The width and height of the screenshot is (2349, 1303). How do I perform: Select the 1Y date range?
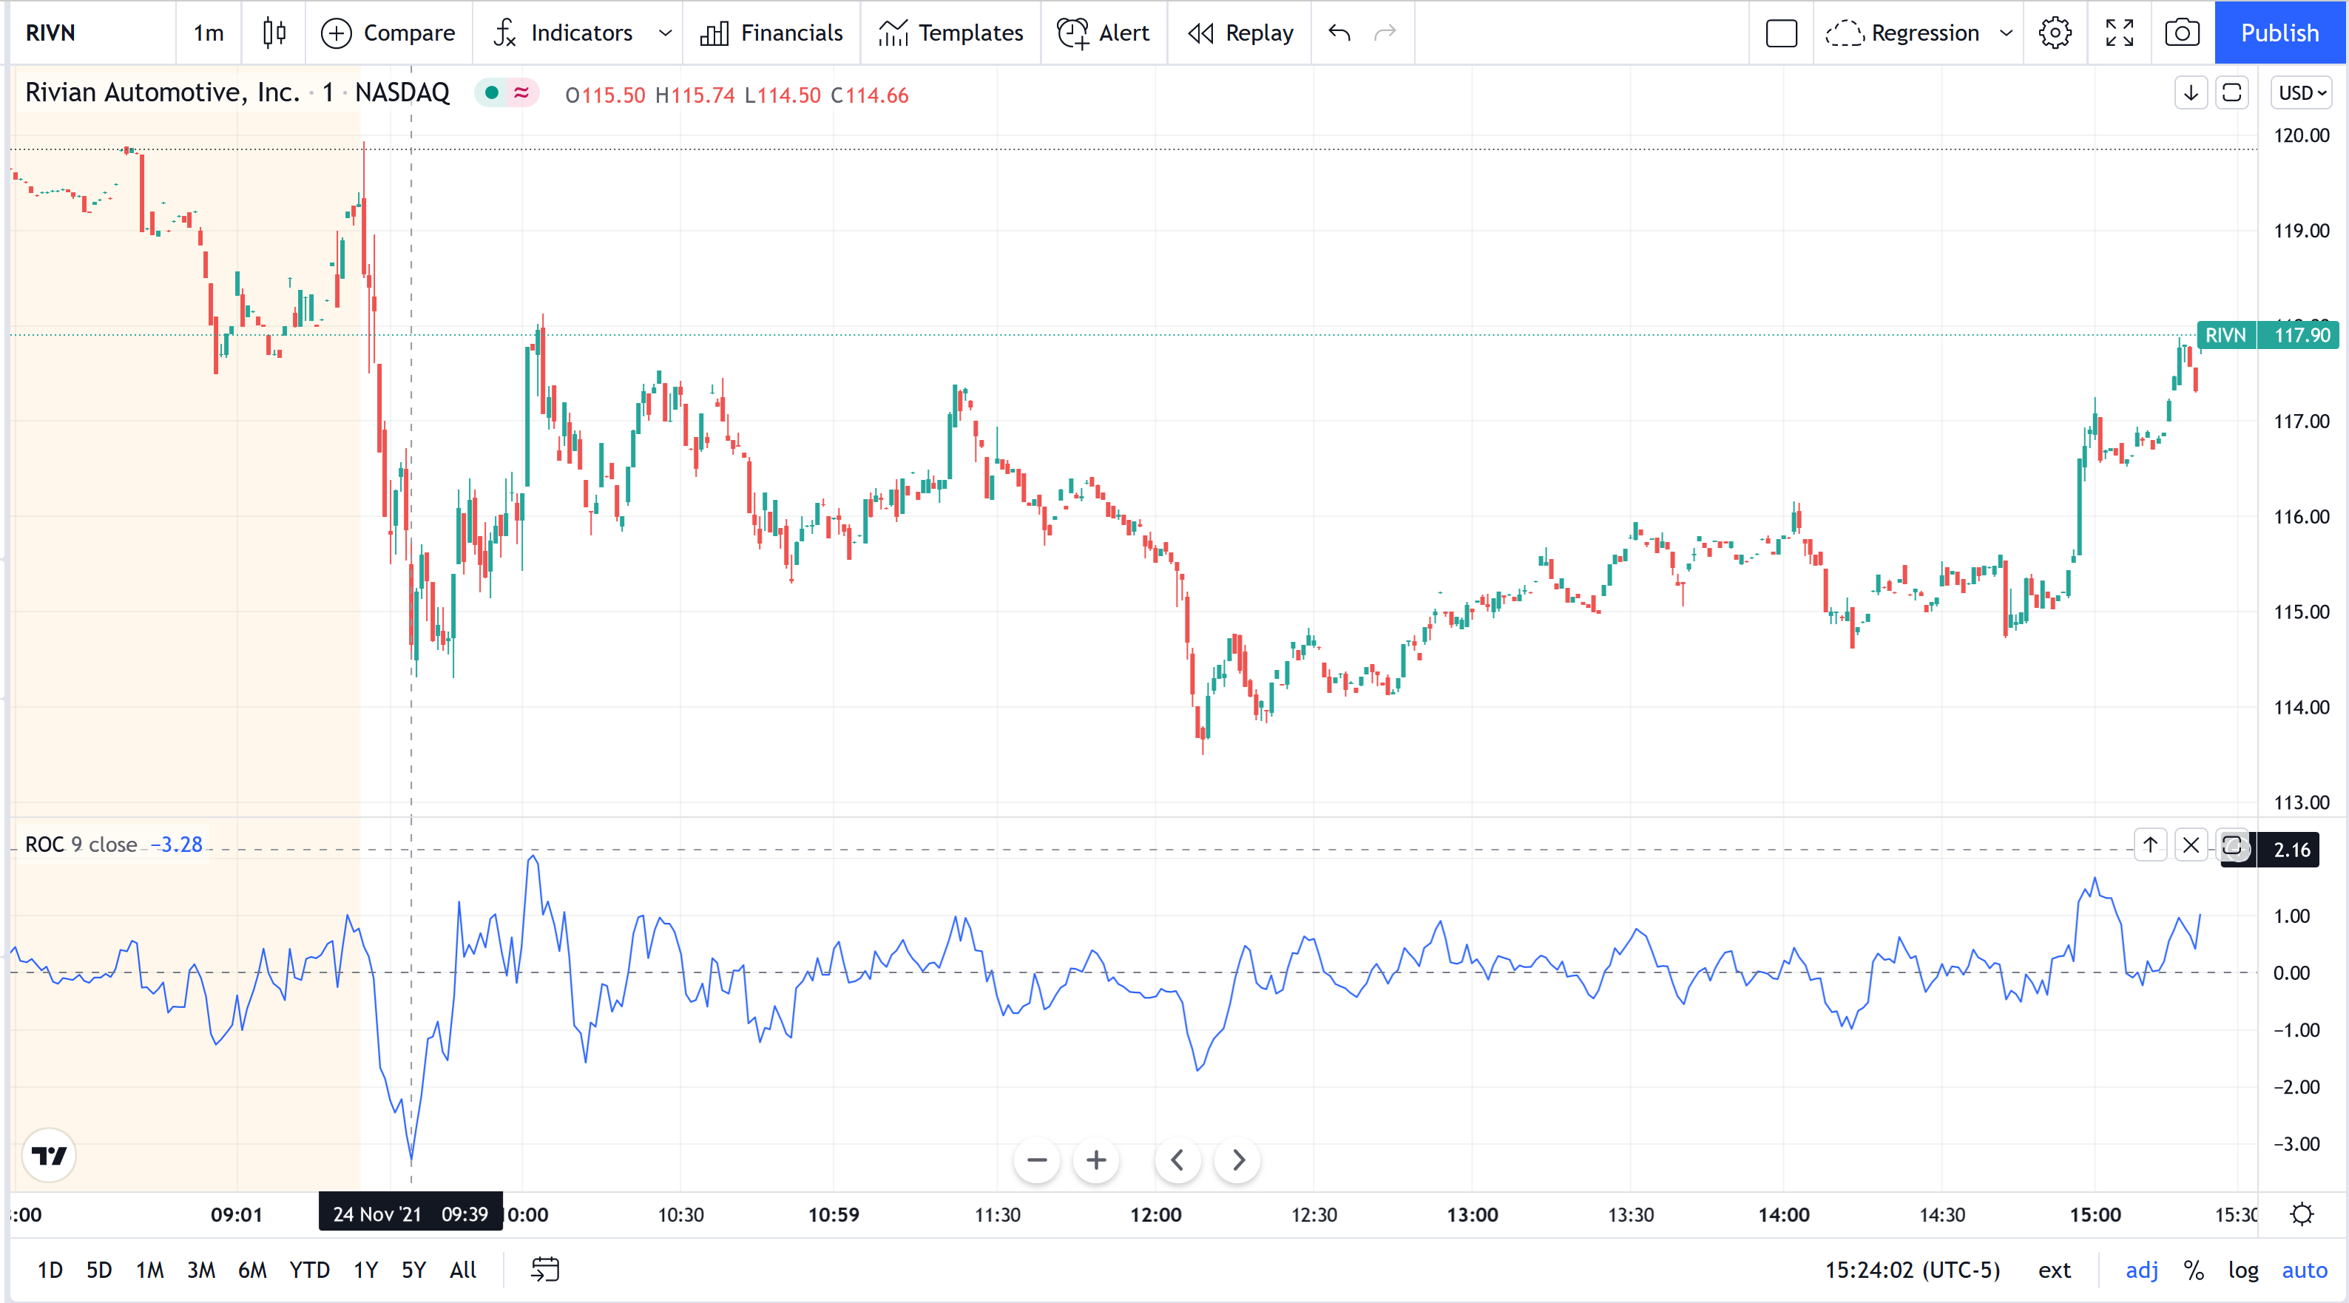click(365, 1270)
